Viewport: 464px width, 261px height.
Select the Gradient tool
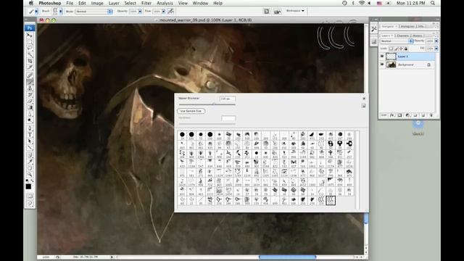[x=30, y=108]
